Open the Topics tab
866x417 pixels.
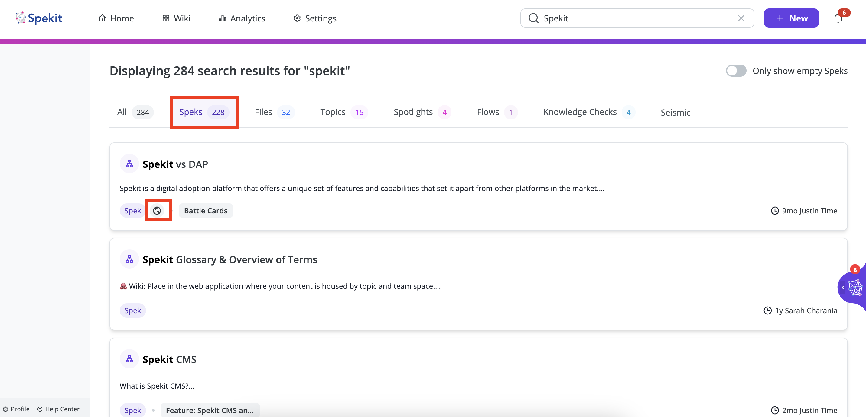coord(344,112)
